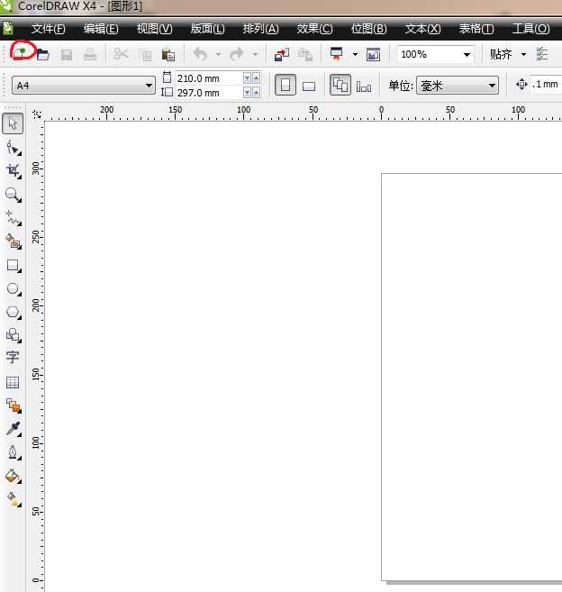Select the Zoom magnifier tool
This screenshot has width=562, height=592.
click(13, 194)
